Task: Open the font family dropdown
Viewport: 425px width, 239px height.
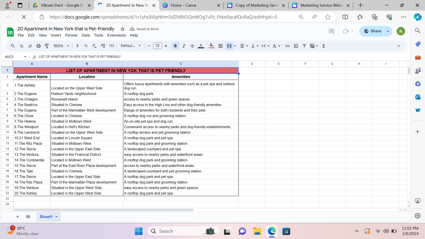Action: [x=131, y=46]
